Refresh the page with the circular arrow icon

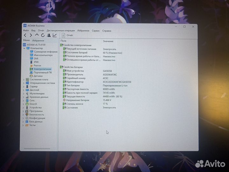click(43, 35)
